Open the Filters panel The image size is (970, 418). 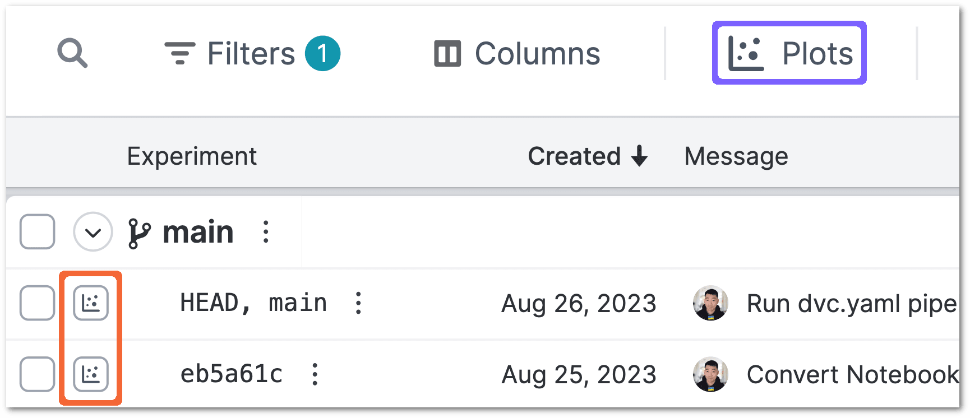(x=252, y=53)
